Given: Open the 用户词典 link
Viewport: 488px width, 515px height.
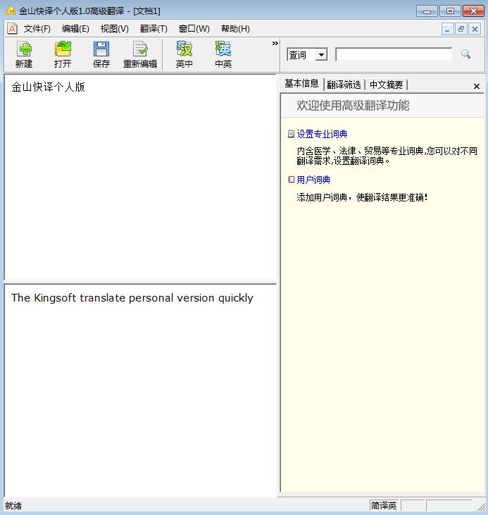Looking at the screenshot, I should 313,180.
